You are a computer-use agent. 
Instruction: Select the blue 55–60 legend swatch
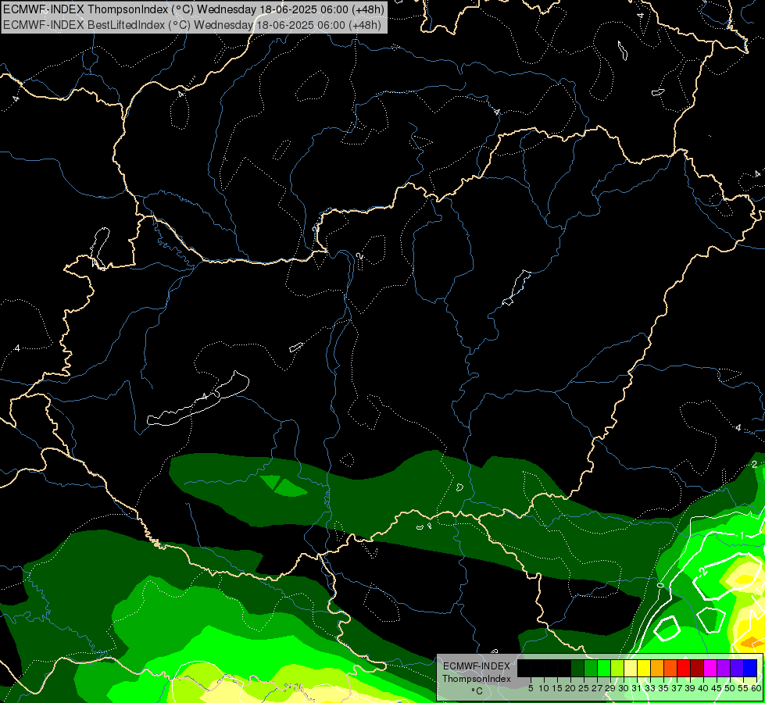click(750, 668)
